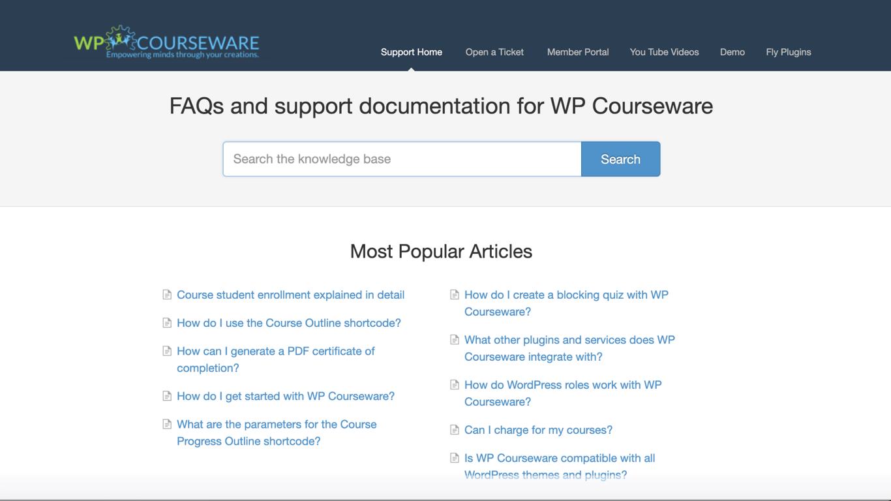Open Can I charge for my courses
Image resolution: width=891 pixels, height=501 pixels.
coord(538,430)
